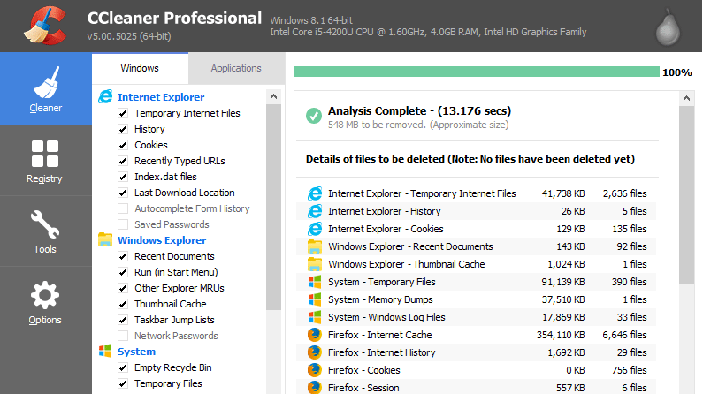
Task: Click the results panel scrollbar thumb
Action: click(x=686, y=195)
